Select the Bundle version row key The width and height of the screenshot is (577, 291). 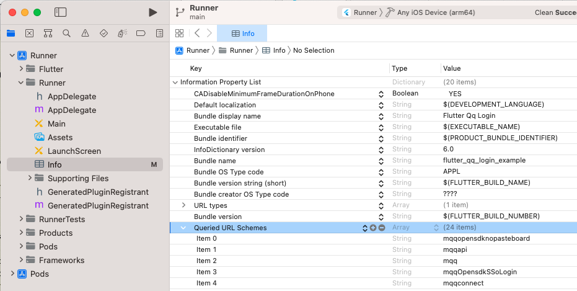point(218,217)
